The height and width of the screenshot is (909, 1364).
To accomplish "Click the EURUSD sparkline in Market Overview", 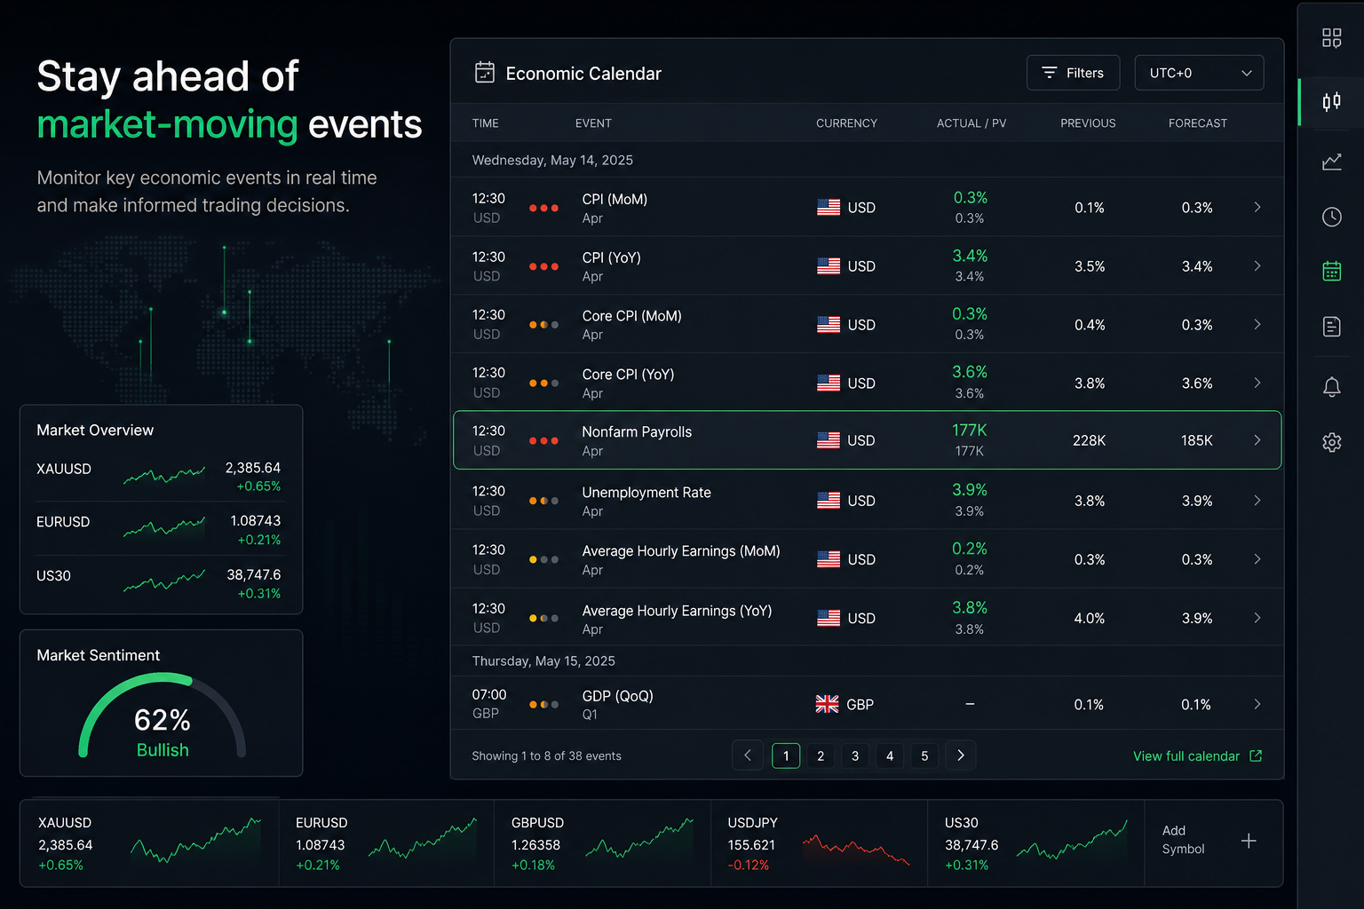I will pos(164,529).
